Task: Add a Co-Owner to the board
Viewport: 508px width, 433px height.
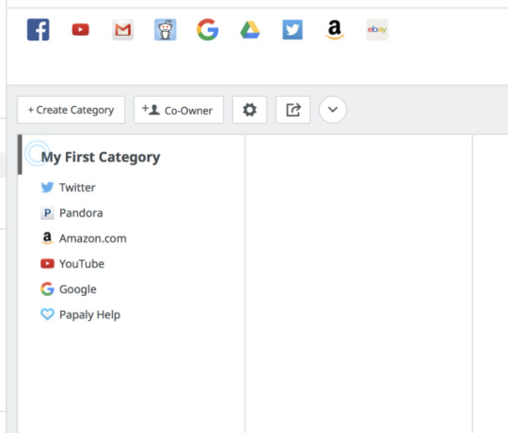Action: pyautogui.click(x=179, y=110)
